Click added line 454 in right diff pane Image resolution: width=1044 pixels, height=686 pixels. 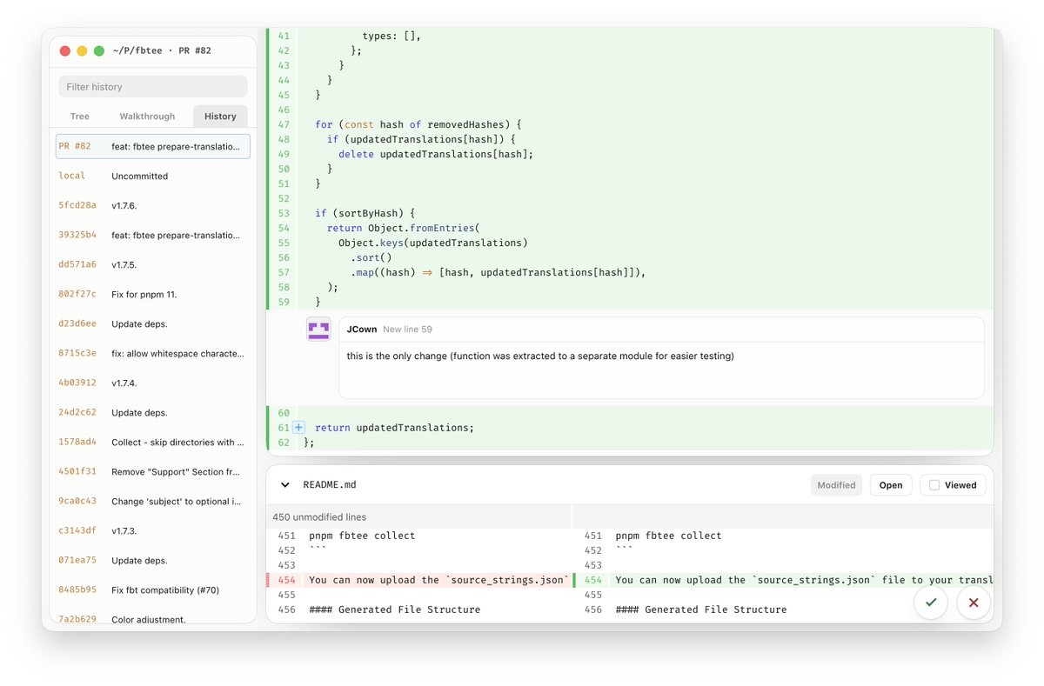783,580
